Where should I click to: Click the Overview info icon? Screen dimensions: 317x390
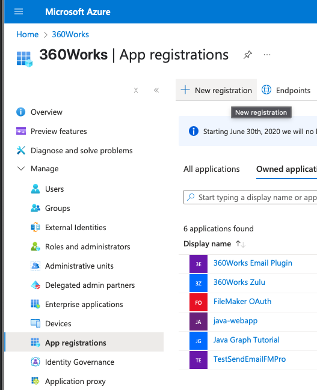(x=20, y=112)
